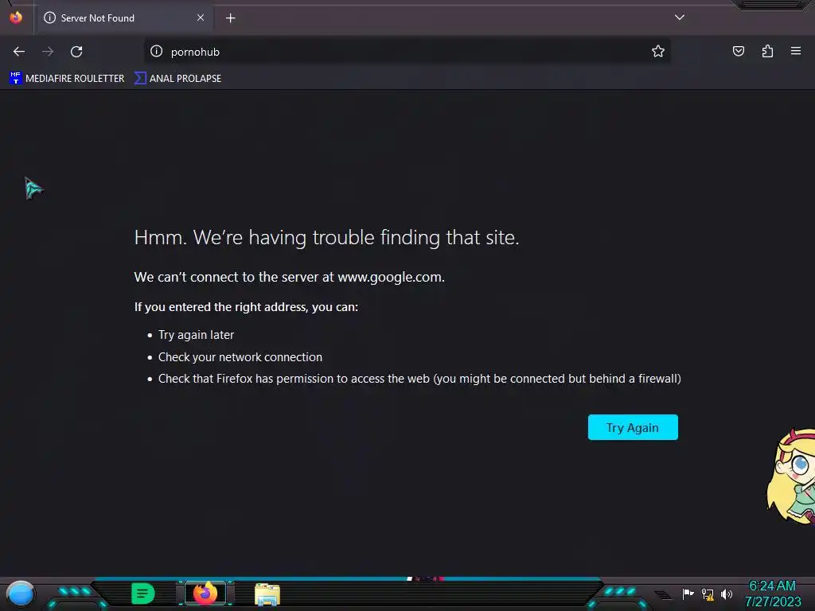Screen dimensions: 815x611
Task: Click the taskbar clock showing 6:24 AM
Action: 773,593
